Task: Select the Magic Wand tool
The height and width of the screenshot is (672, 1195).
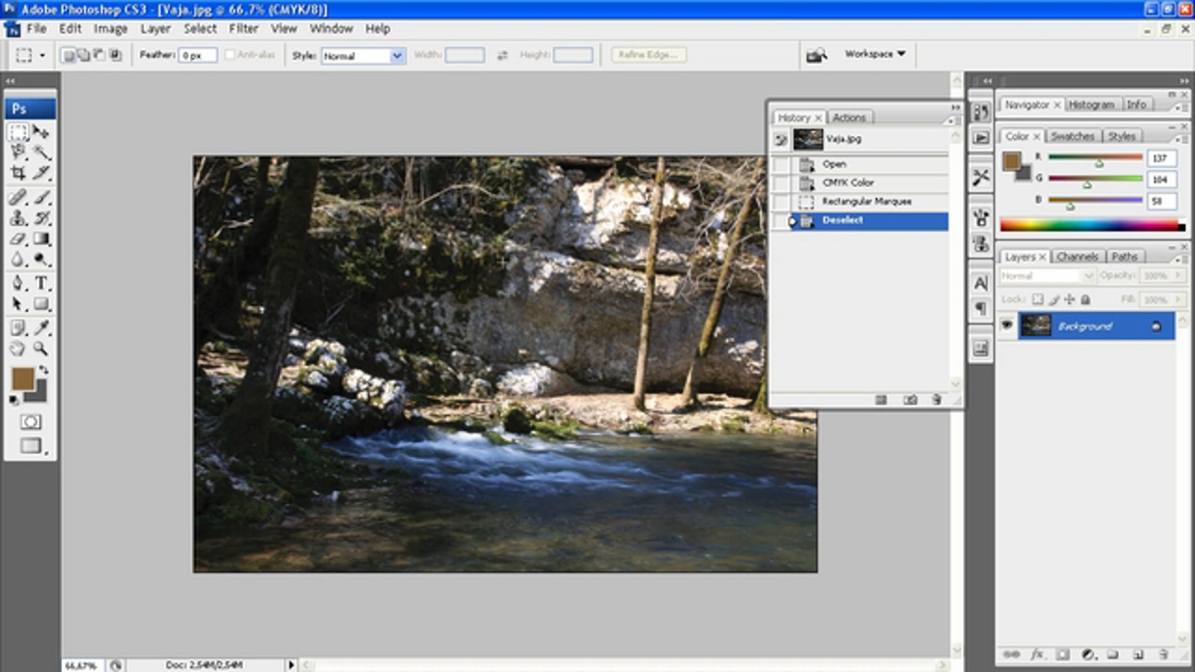Action: [42, 152]
